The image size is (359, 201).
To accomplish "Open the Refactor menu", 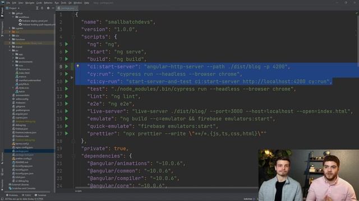I will [48, 3].
